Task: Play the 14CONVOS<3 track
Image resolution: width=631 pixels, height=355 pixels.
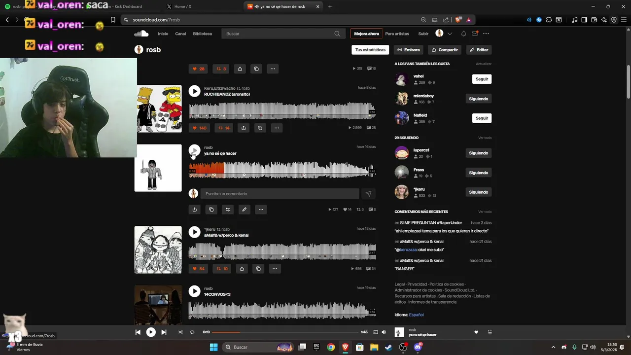Action: (x=195, y=291)
